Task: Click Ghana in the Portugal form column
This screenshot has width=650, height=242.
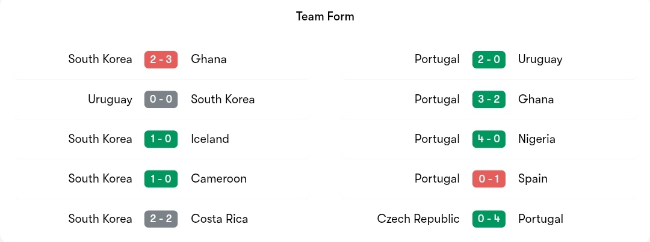Action: pos(536,99)
